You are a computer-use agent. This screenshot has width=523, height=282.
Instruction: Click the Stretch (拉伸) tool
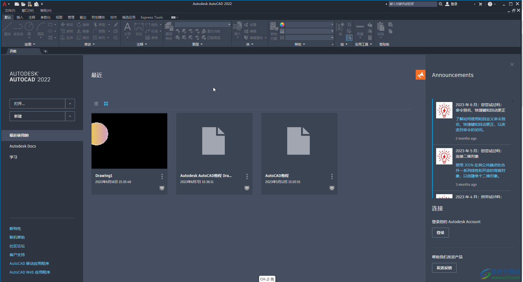[x=67, y=38]
